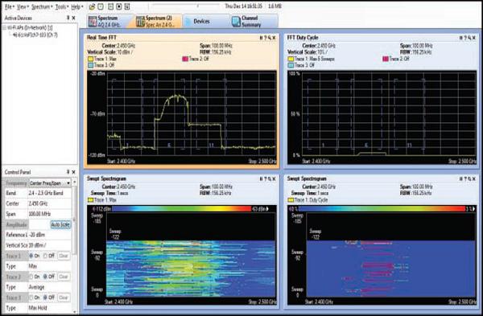The width and height of the screenshot is (483, 316).
Task: Open help for left Swept Spectrogram
Action: coord(265,179)
